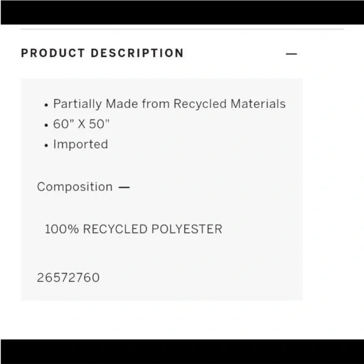This screenshot has width=364, height=364.
Task: Click the top black header bar
Action: point(182,12)
